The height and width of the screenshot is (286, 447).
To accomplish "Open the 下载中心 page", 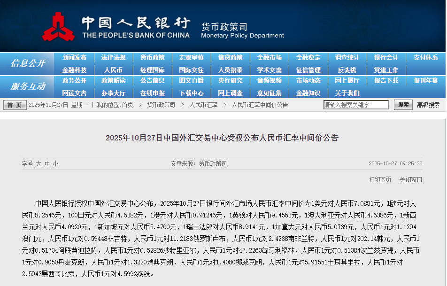I will point(191,93).
